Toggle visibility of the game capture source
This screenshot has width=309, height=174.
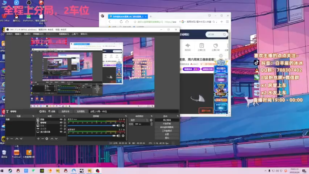pyautogui.click(x=61, y=129)
